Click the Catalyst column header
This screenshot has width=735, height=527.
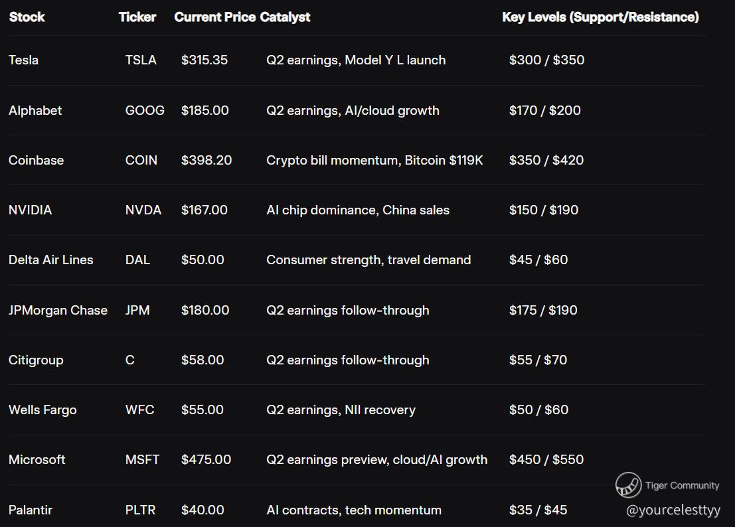click(x=285, y=17)
